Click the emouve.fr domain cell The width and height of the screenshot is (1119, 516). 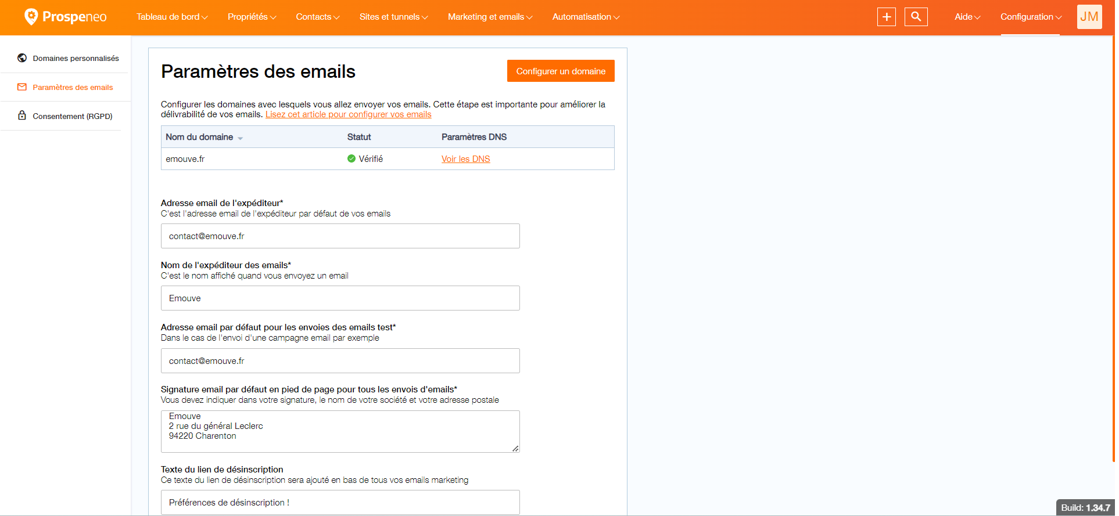185,159
